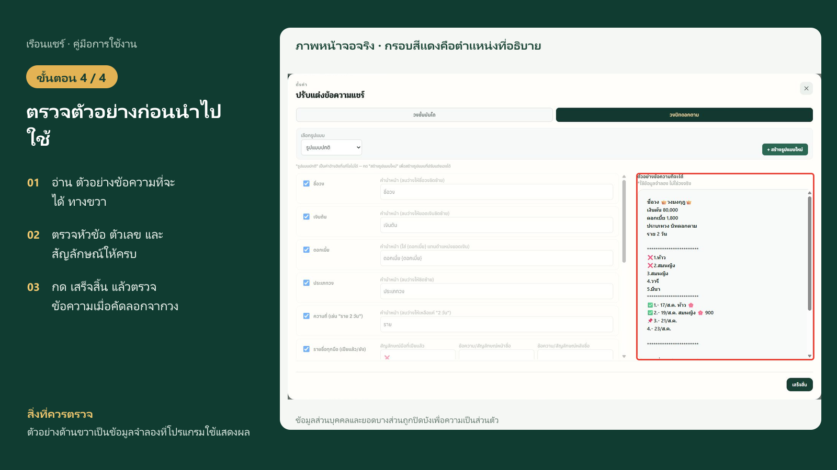837x470 pixels.
Task: Click the + สร้างรูปแบบใหม่ button
Action: pos(785,149)
